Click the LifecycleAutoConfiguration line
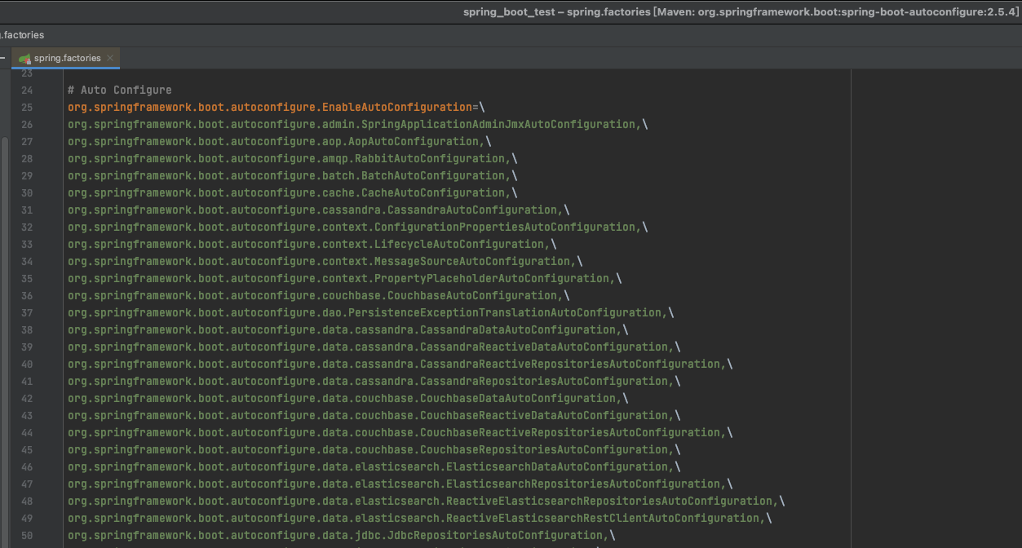Viewport: 1022px width, 548px height. (x=312, y=244)
